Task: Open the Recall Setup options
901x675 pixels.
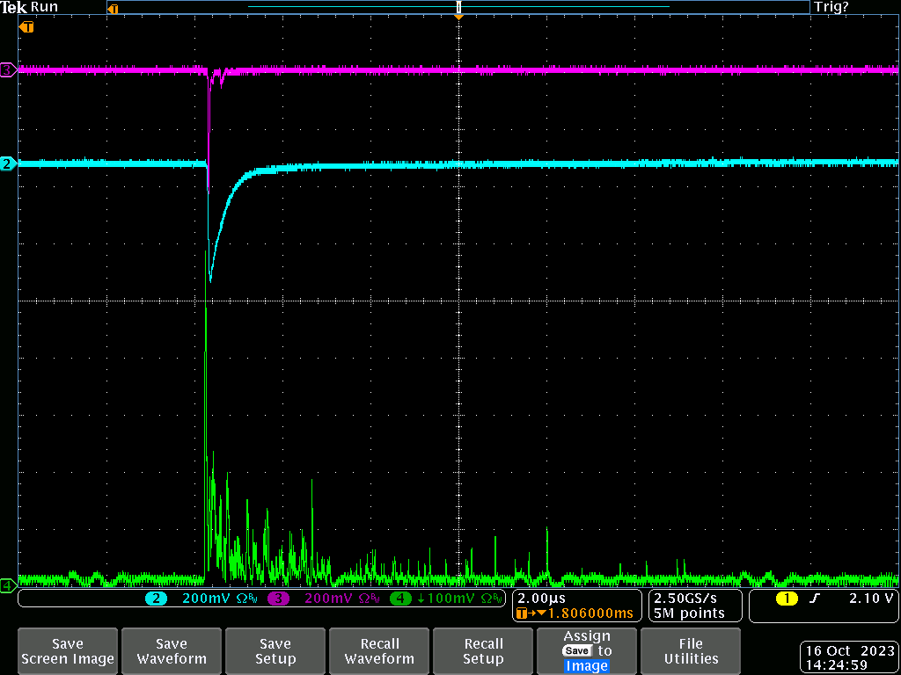Action: tap(483, 651)
